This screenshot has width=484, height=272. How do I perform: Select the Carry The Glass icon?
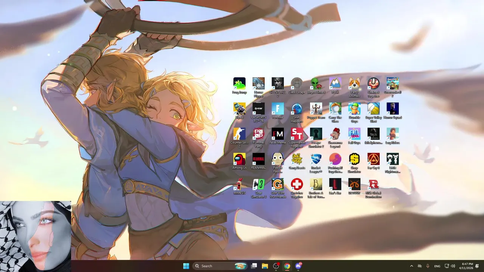tap(335, 113)
